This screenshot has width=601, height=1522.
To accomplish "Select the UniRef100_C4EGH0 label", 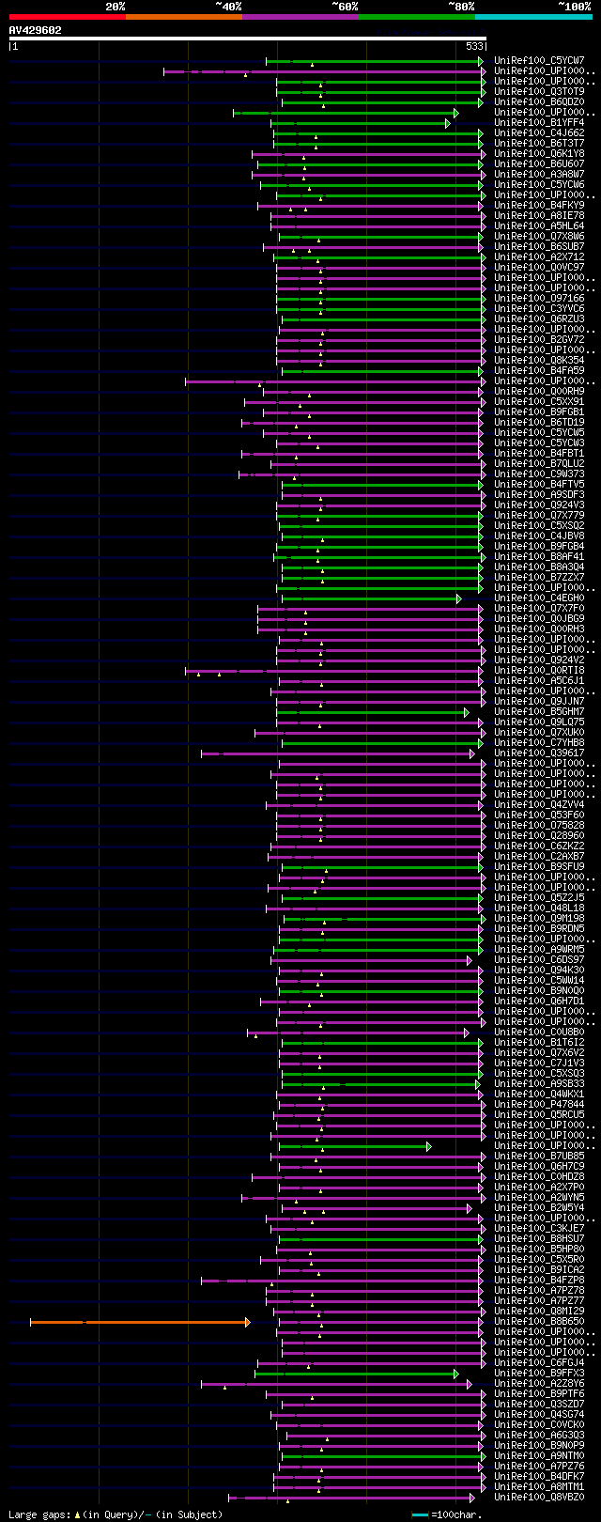I will coord(539,598).
